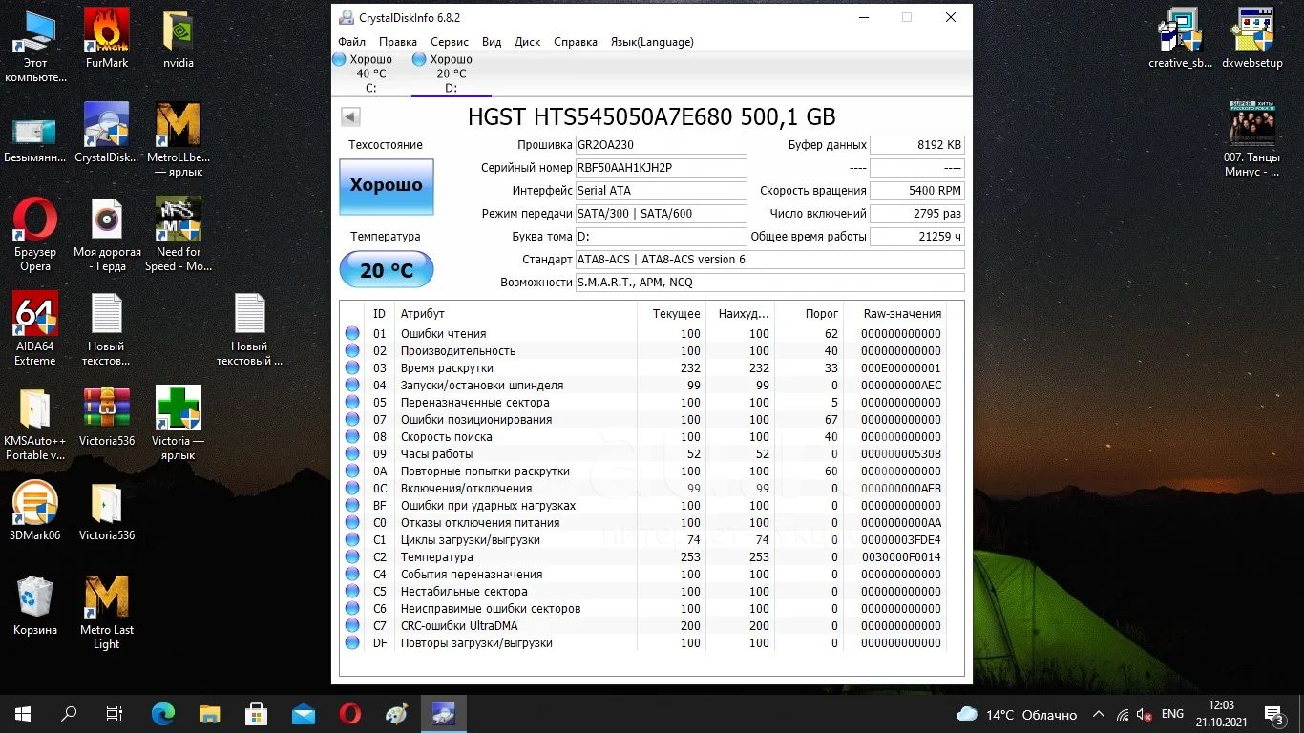Screen dimensions: 1304x733
Task: Open the creative_sb desktop icon
Action: click(x=1181, y=39)
